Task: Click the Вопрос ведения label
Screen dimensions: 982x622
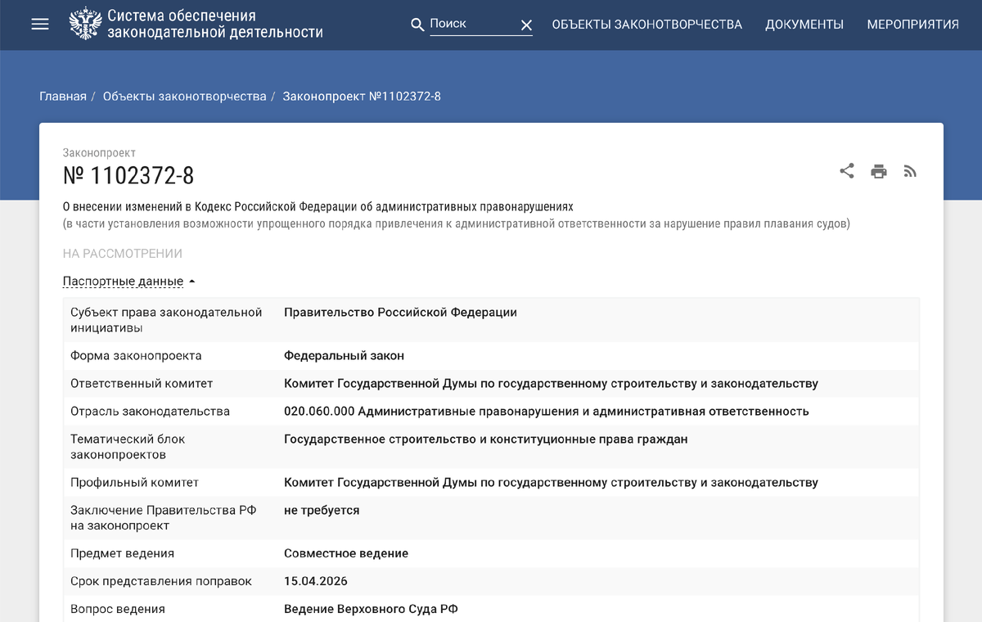Action: tap(118, 609)
